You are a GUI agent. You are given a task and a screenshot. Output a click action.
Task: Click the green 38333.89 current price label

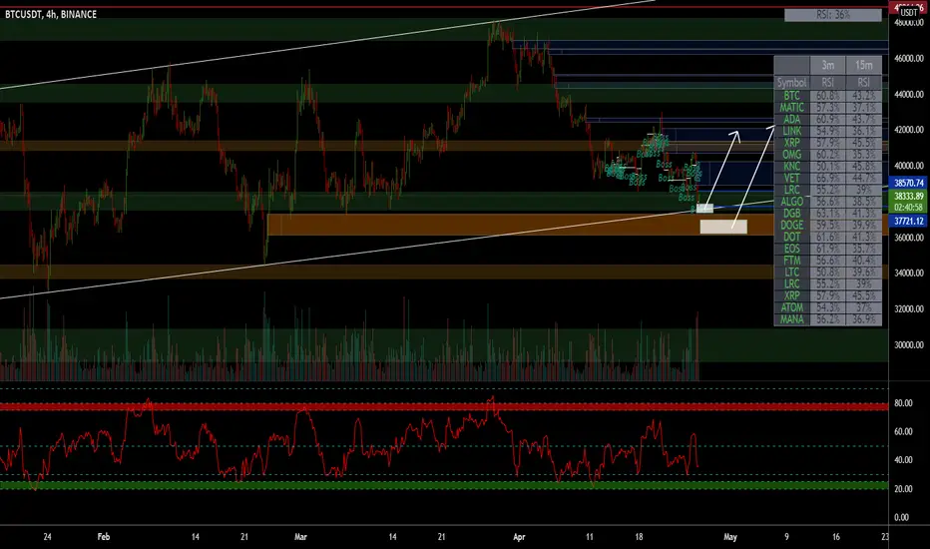click(x=909, y=196)
